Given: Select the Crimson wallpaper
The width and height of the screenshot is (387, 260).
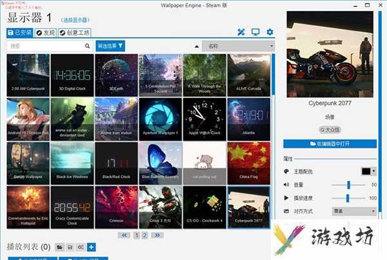Looking at the screenshot, I should click(117, 207).
